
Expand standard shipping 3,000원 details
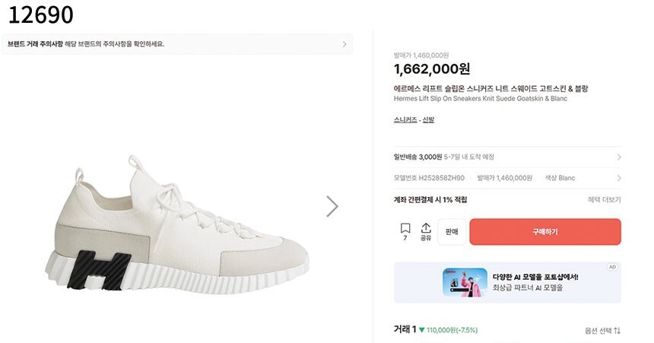[618, 157]
